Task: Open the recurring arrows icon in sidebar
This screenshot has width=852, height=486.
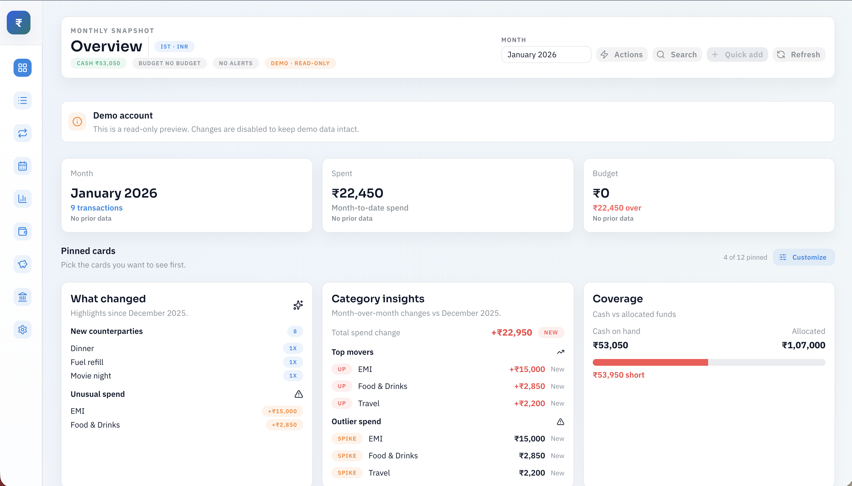Action: [x=22, y=133]
